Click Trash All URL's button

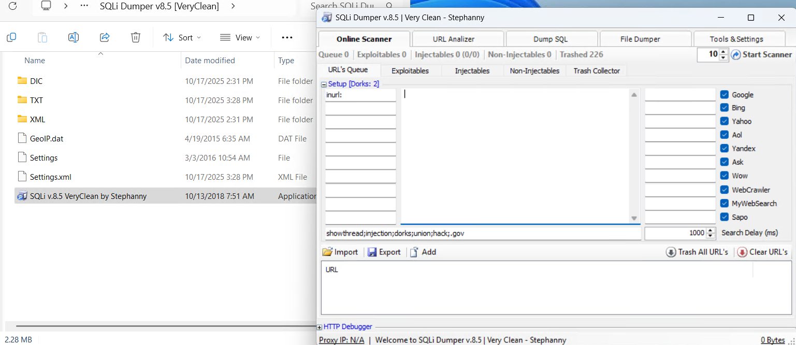(697, 252)
